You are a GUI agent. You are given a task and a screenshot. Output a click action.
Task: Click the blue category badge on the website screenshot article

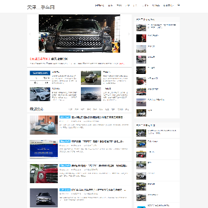pyautogui.click(x=65, y=142)
